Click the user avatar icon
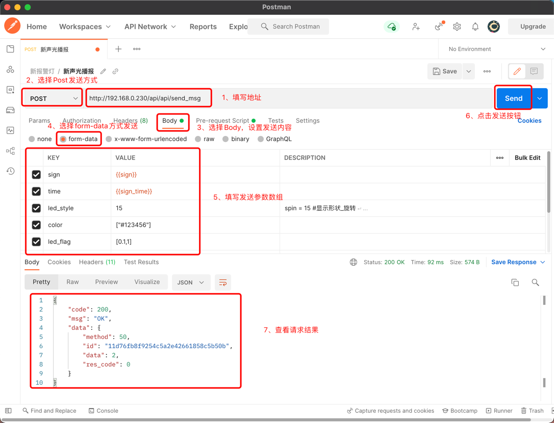554x423 pixels. 494,26
